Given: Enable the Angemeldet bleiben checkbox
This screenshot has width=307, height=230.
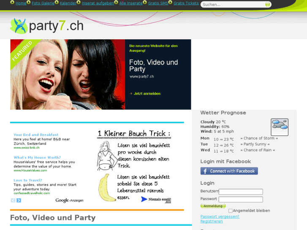Looking at the screenshot, I should 231,211.
